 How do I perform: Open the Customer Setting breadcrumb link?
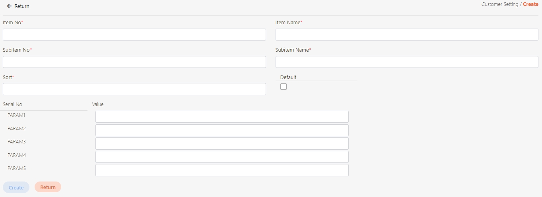499,4
